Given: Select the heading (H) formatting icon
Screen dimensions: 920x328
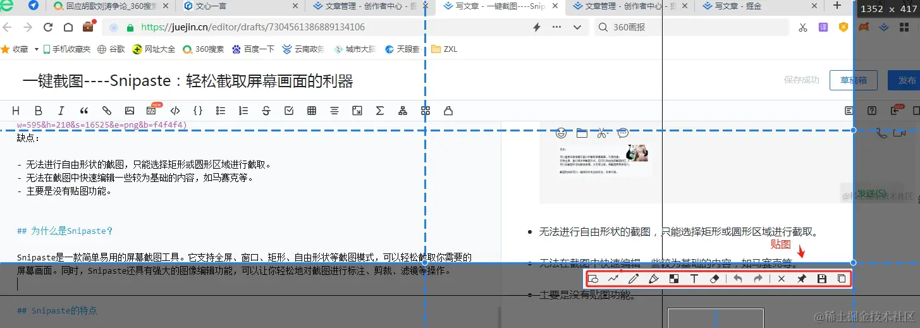Looking at the screenshot, I should point(16,111).
